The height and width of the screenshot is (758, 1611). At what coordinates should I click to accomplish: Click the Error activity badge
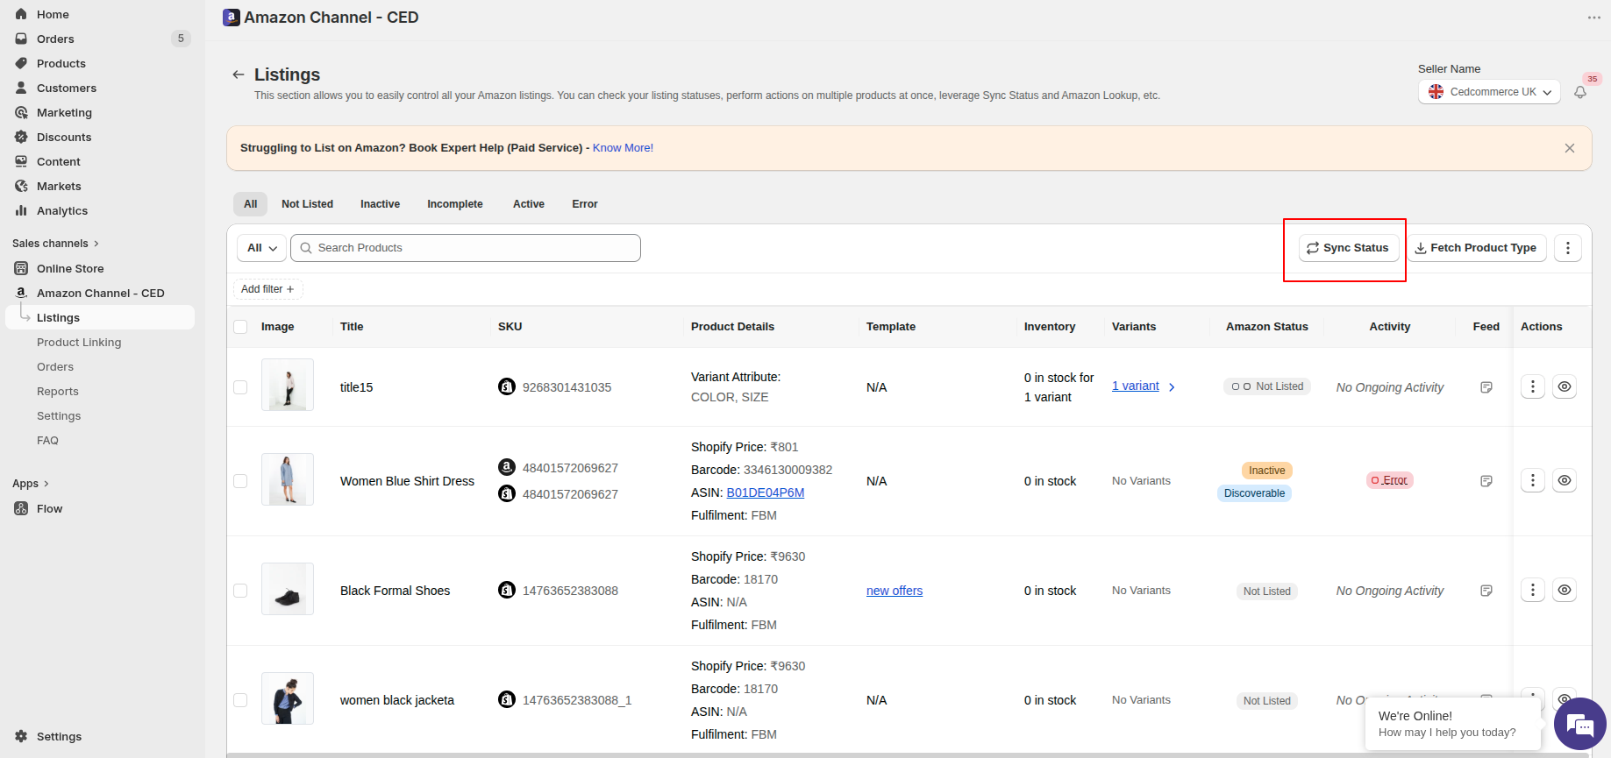[1390, 480]
